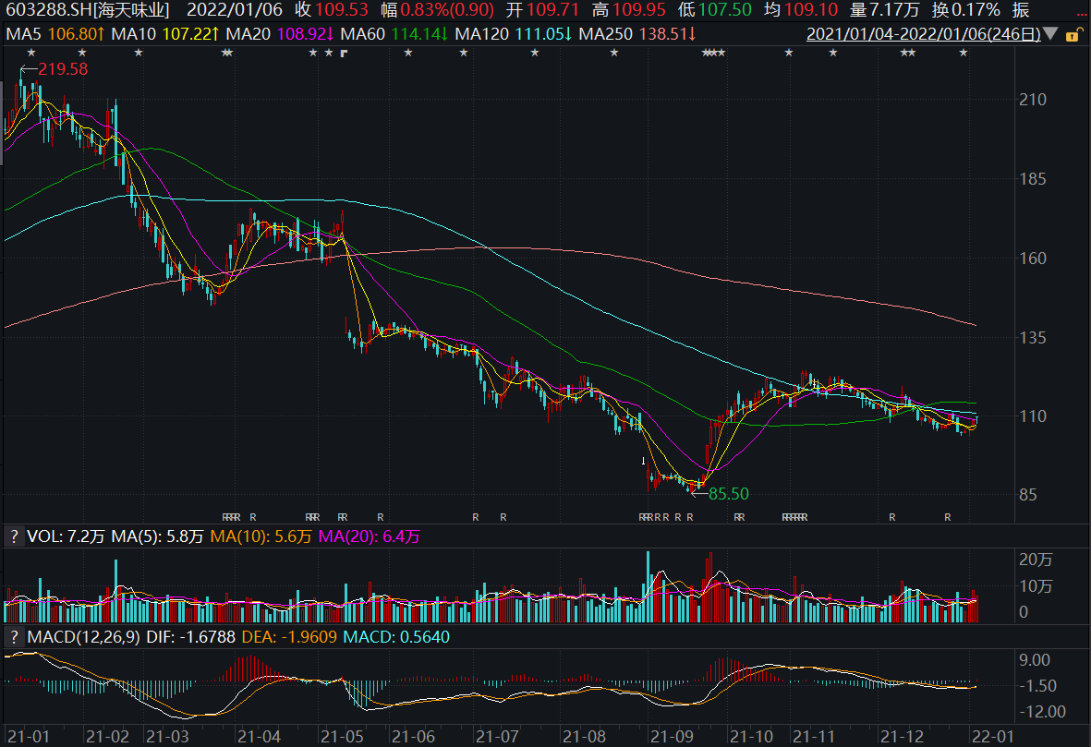The width and height of the screenshot is (1091, 747).
Task: Click the 219.58 high price label
Action: point(63,69)
